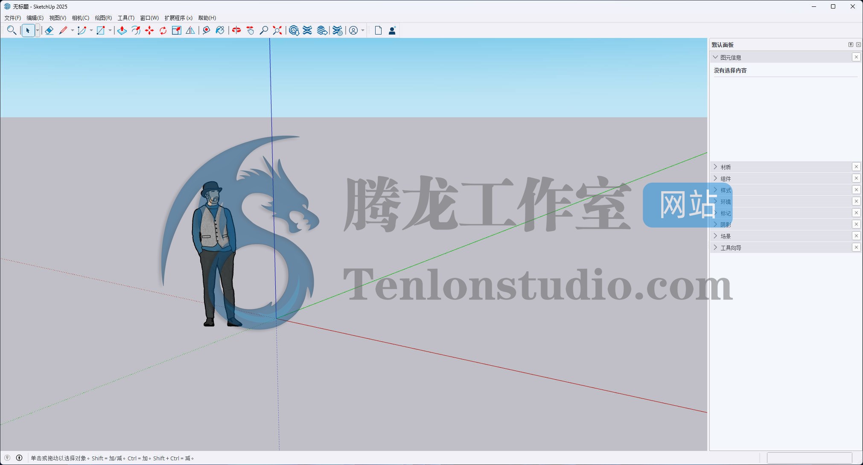Click the measurements input box

(x=809, y=458)
